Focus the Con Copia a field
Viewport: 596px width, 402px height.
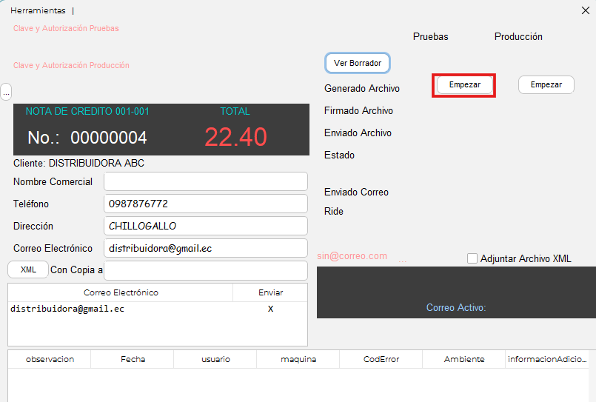tap(205, 270)
